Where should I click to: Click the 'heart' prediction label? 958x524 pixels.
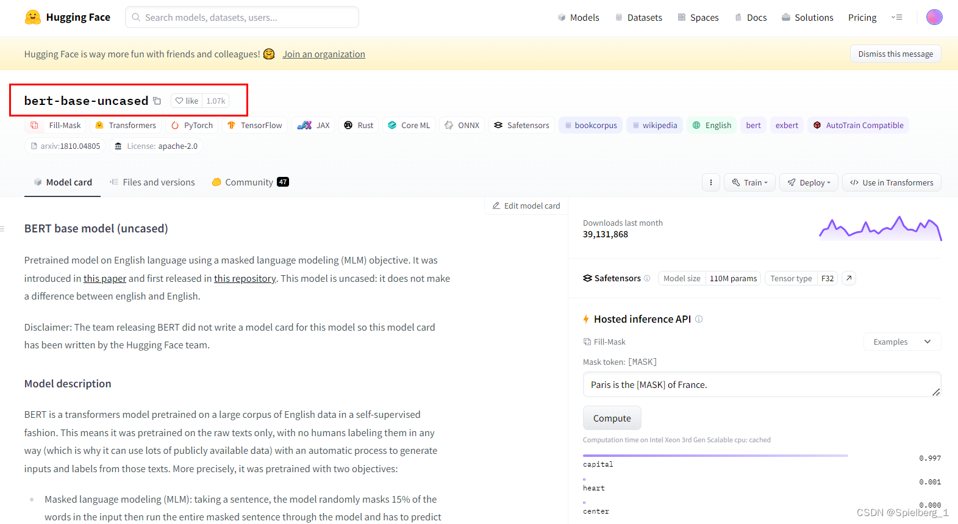594,488
